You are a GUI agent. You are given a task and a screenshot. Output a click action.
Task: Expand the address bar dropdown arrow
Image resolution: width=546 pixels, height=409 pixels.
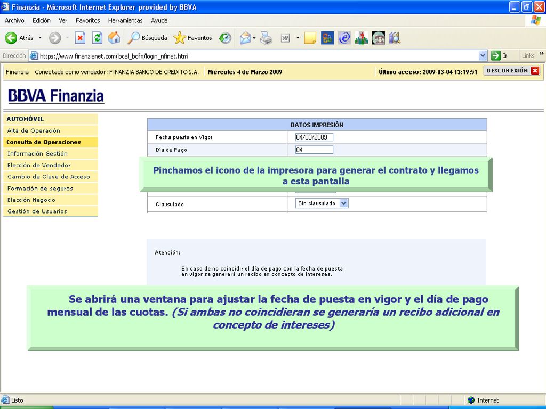pos(483,55)
